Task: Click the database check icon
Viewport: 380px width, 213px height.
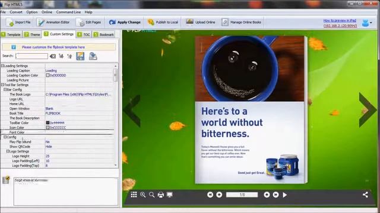Action: coord(6,180)
